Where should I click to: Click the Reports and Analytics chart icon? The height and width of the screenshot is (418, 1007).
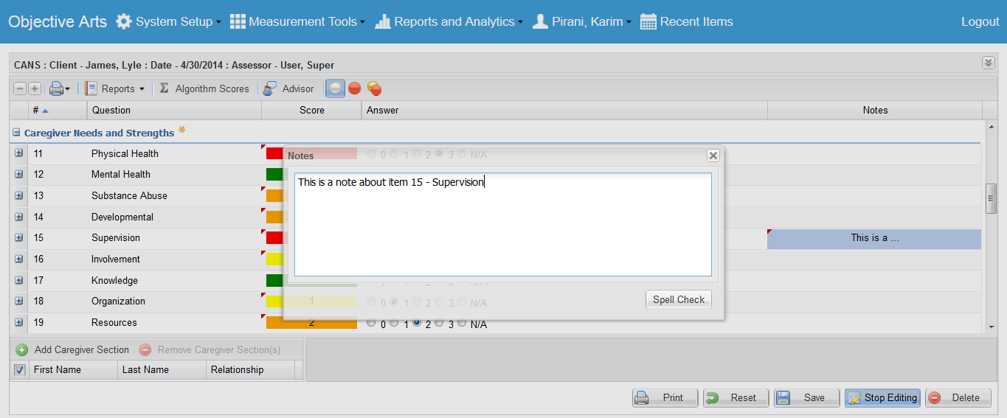coord(383,21)
